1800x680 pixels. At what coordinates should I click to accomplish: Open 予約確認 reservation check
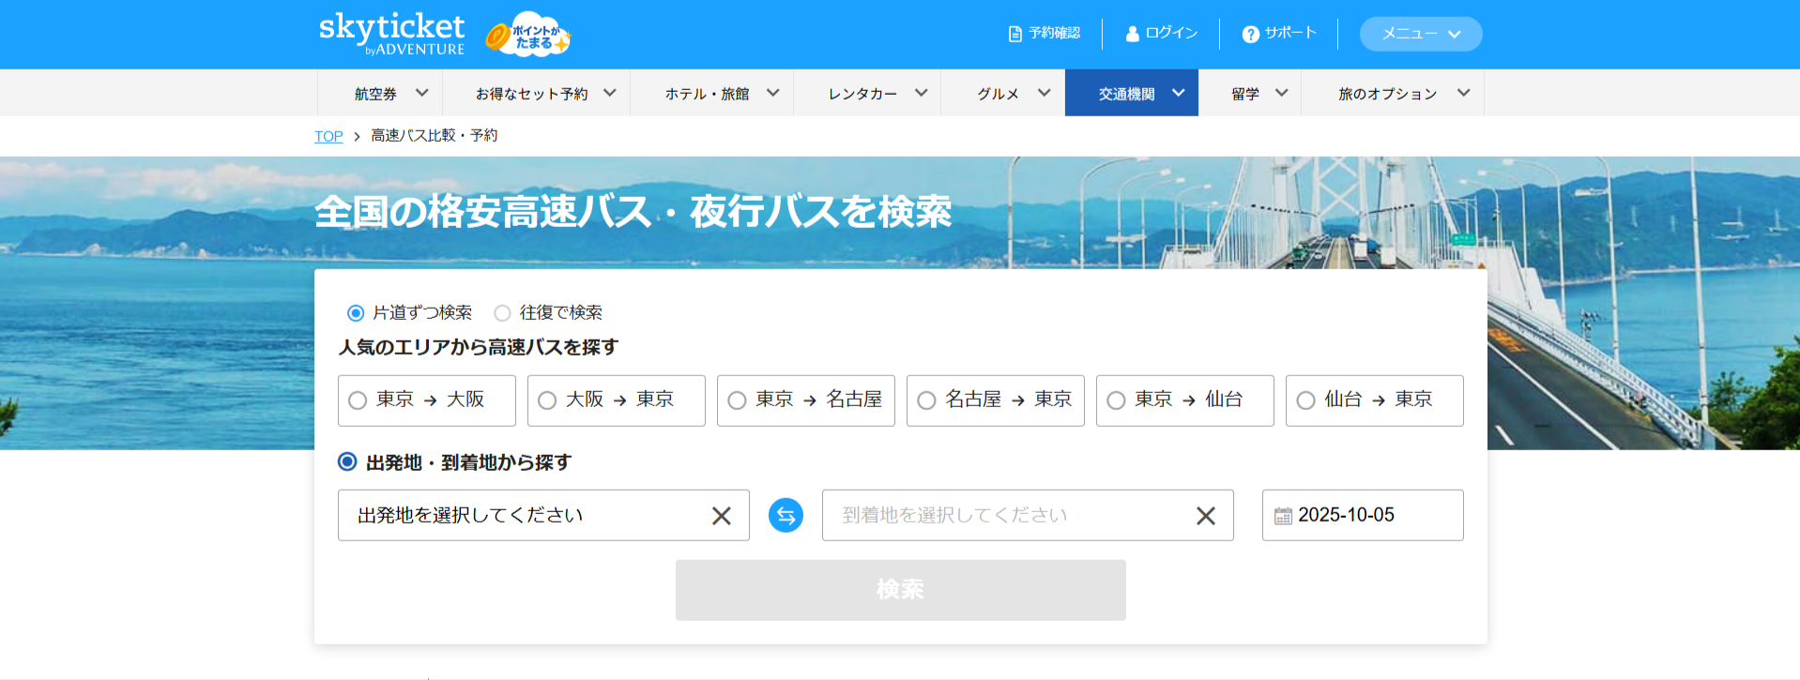[1044, 34]
